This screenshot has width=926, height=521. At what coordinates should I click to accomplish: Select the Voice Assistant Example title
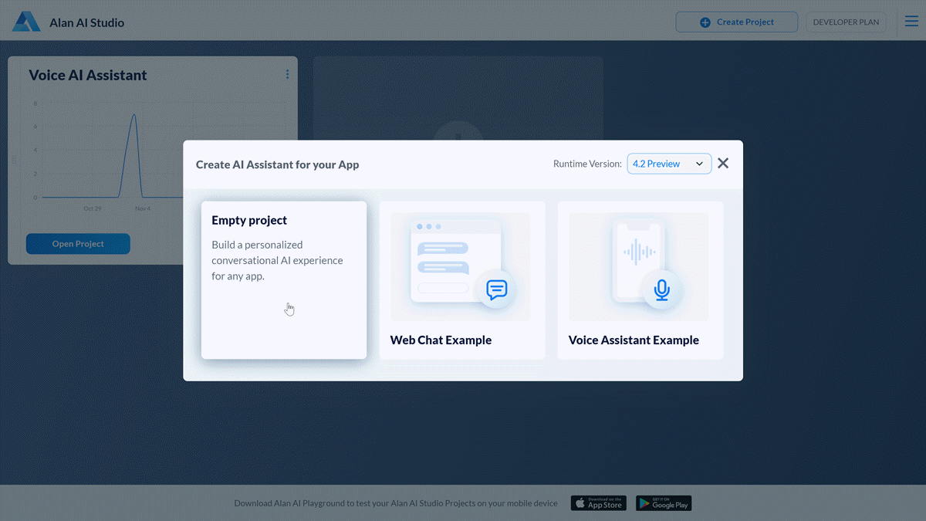point(634,340)
